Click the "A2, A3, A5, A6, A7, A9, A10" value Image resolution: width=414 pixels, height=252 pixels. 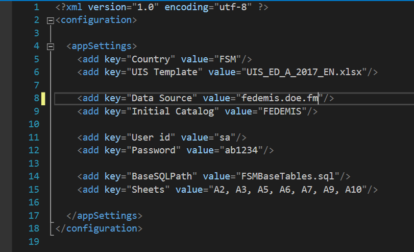tap(288, 189)
